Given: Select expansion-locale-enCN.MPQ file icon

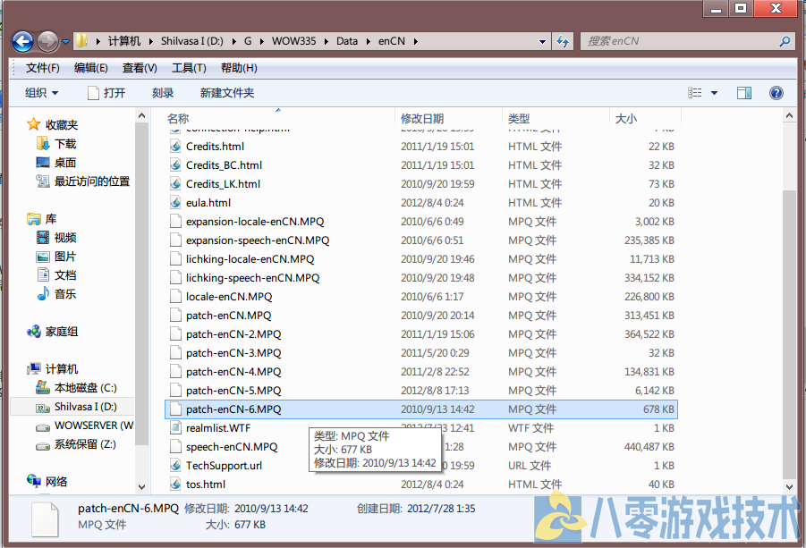Looking at the screenshot, I should pos(176,222).
